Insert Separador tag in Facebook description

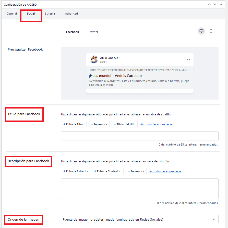tap(136, 171)
